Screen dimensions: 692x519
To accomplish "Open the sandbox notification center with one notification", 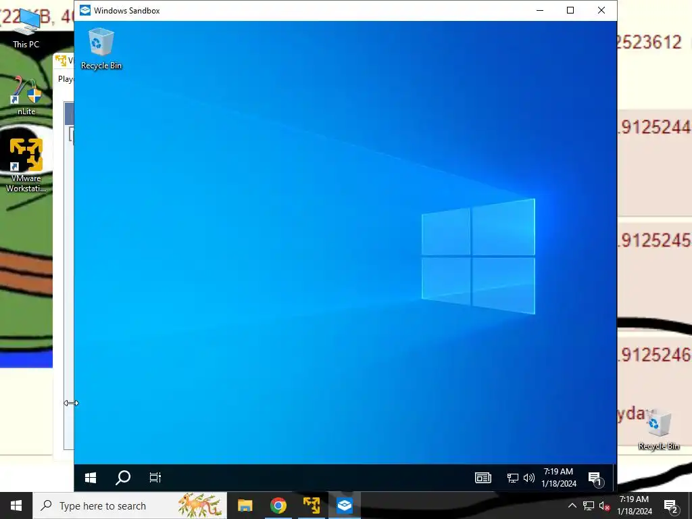I will pyautogui.click(x=595, y=478).
